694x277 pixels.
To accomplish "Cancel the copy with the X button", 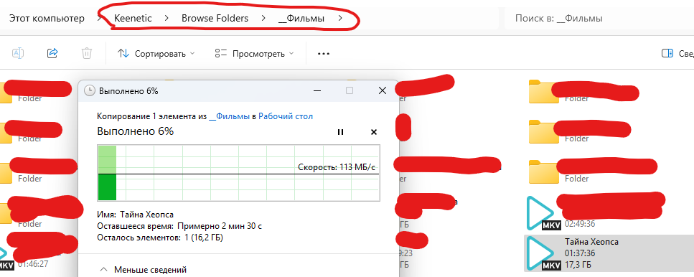I will tap(374, 132).
